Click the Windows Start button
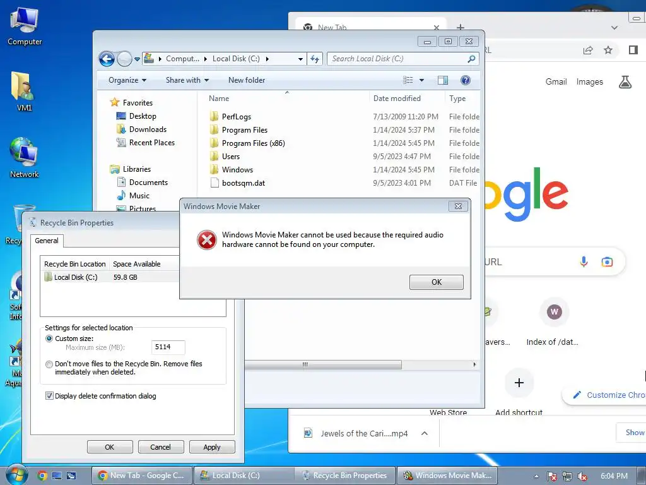 pos(17,475)
